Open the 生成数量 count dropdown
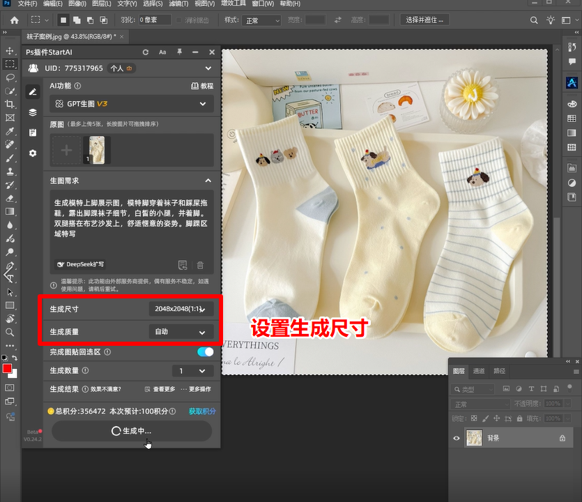 coord(192,370)
